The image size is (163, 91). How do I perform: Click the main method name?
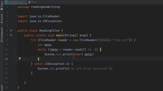(x=59, y=35)
